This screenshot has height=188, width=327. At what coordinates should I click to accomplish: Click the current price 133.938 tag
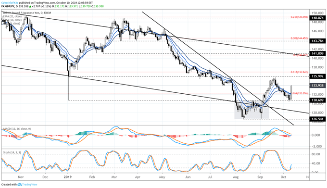317,86
